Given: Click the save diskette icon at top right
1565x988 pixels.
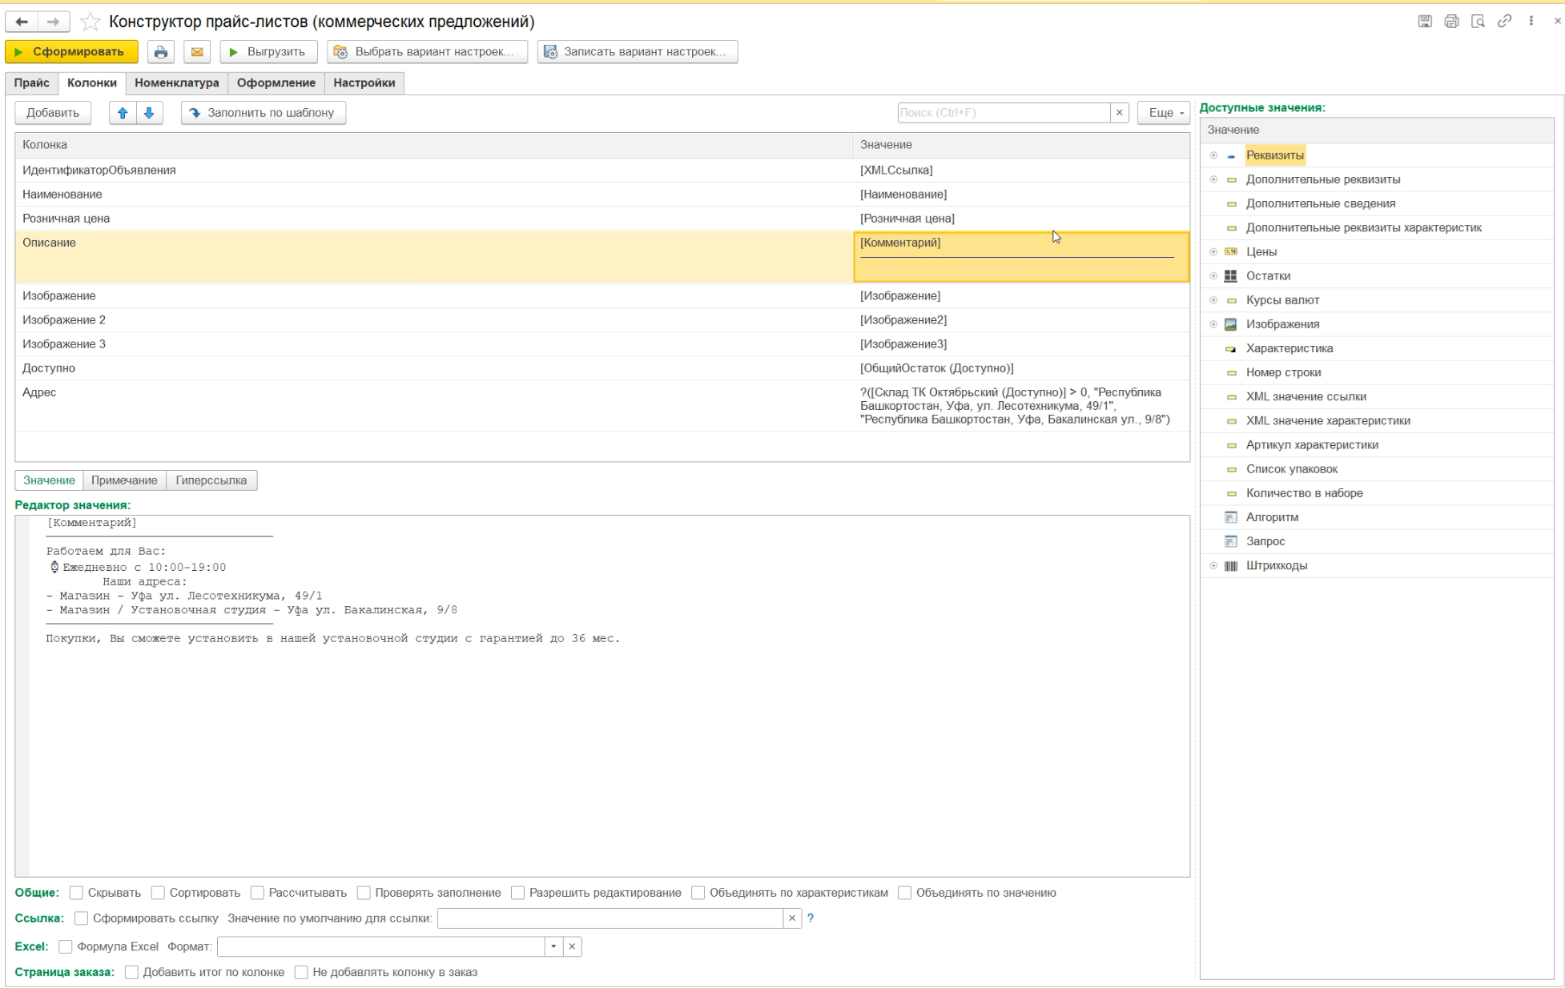Looking at the screenshot, I should [1425, 22].
